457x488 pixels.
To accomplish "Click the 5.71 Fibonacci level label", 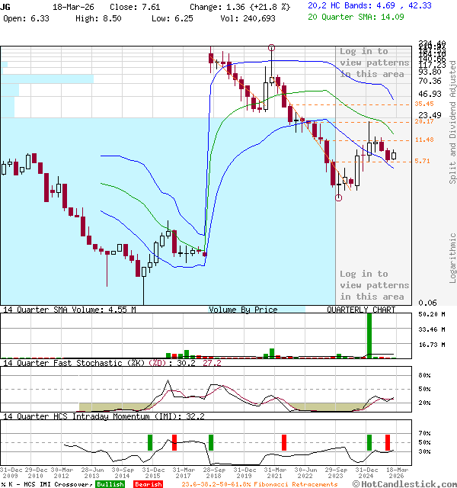I will point(423,161).
